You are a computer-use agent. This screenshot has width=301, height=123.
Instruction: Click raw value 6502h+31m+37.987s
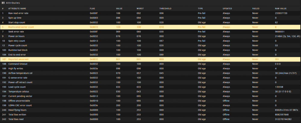tap(287, 110)
